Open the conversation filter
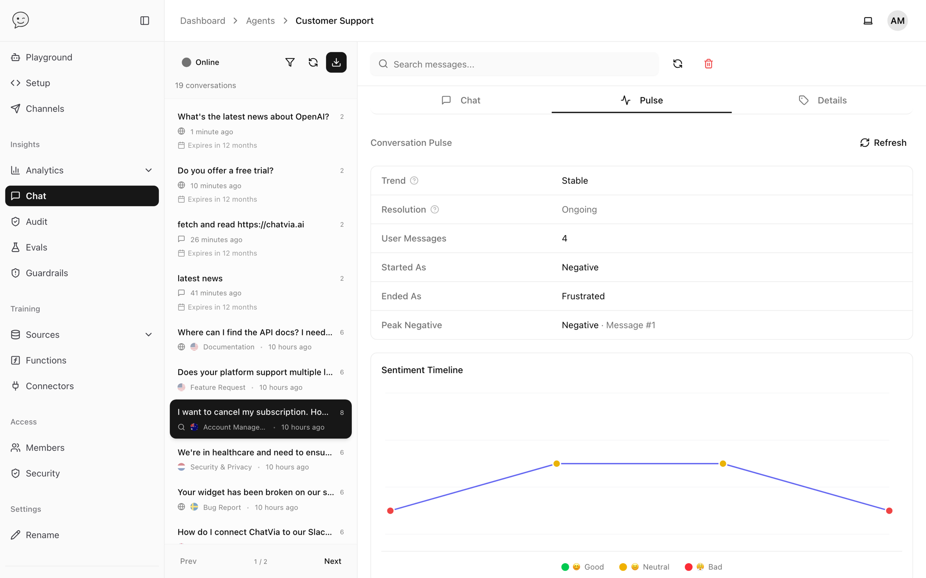Screen dimensions: 926x578 290,62
